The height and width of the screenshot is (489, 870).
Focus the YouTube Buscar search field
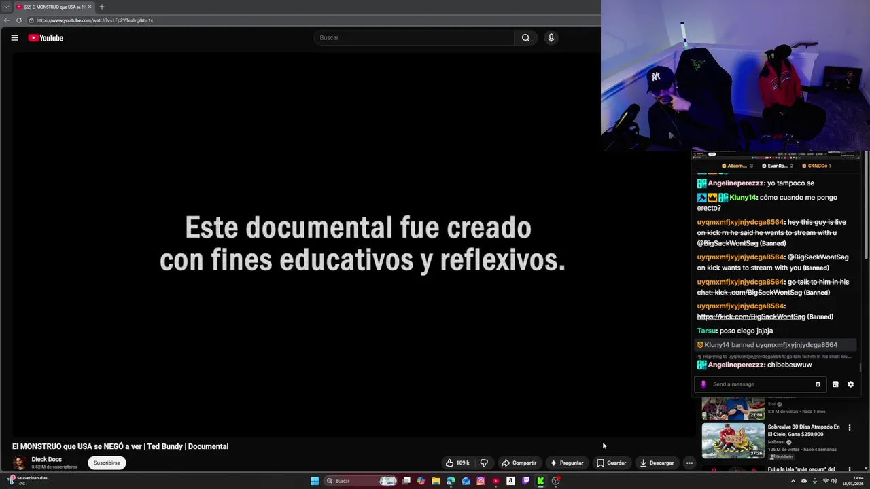(x=415, y=38)
